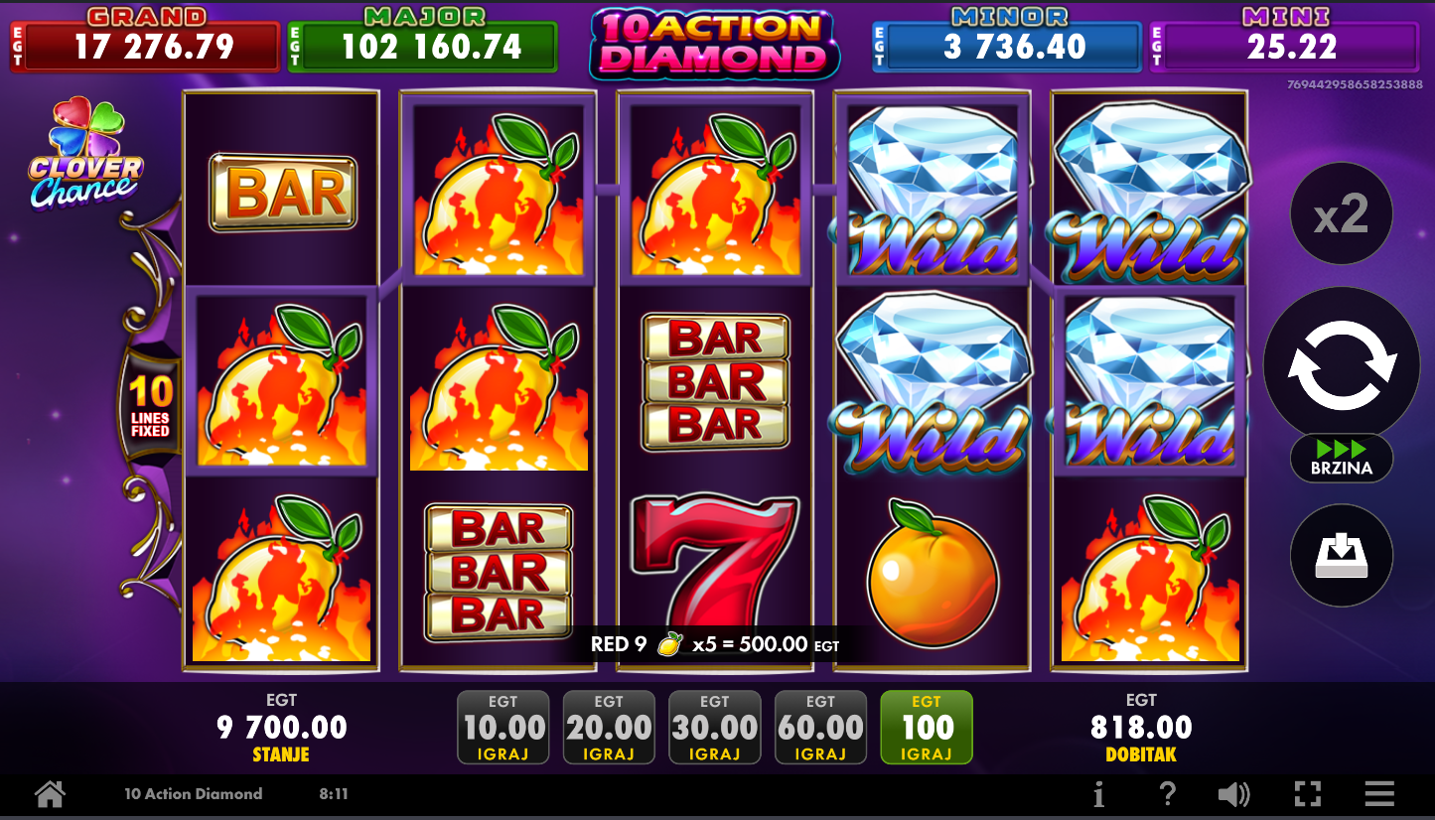View the Major jackpot panel
1435x820 pixels.
(422, 40)
